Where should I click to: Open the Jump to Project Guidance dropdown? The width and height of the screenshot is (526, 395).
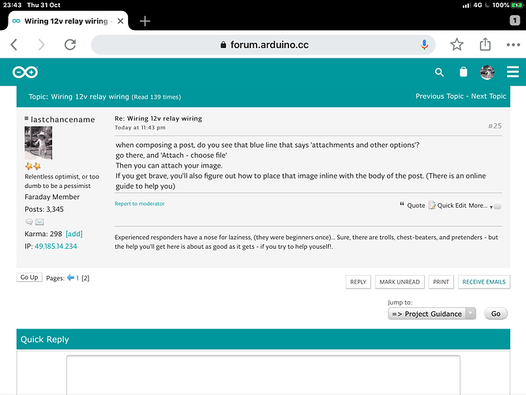point(432,314)
